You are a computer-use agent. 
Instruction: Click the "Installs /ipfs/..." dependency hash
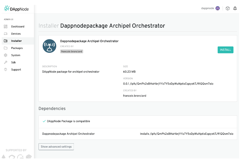pos(187,134)
